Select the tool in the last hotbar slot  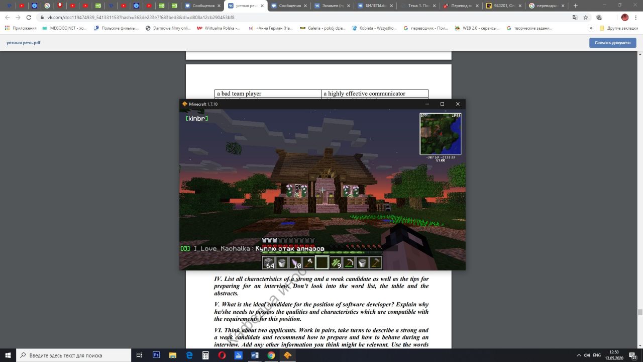point(375,263)
